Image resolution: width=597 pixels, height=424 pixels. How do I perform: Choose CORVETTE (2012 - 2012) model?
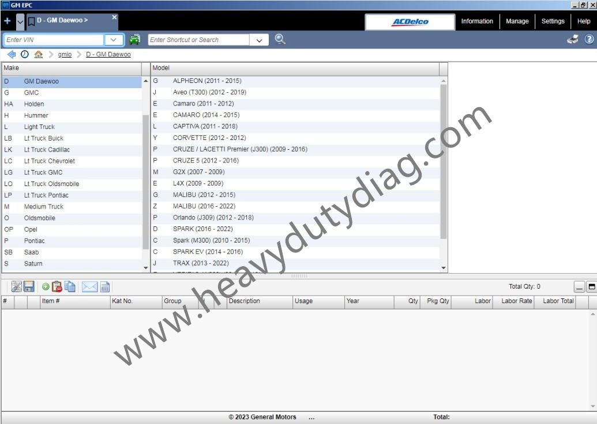pyautogui.click(x=295, y=138)
